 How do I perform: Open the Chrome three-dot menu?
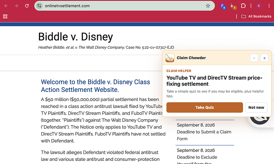click(x=269, y=6)
